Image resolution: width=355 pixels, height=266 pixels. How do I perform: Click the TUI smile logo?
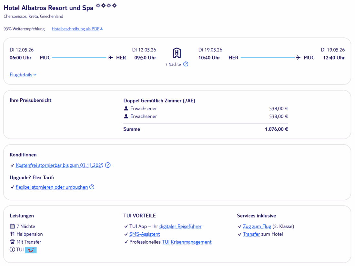(x=31, y=250)
